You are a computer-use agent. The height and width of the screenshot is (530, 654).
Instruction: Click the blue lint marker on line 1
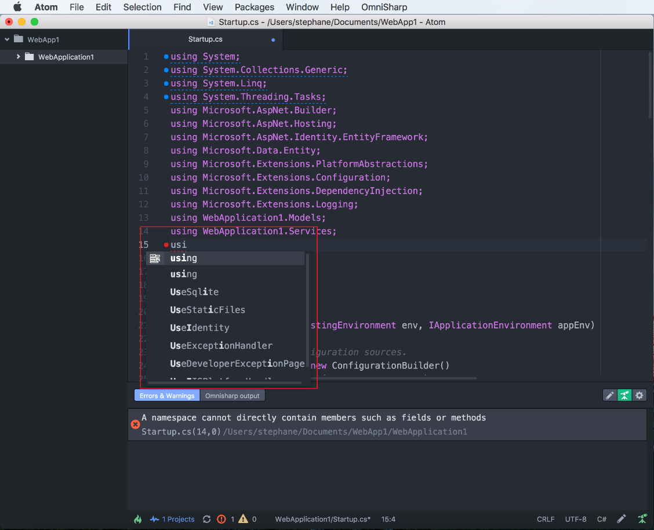[166, 57]
